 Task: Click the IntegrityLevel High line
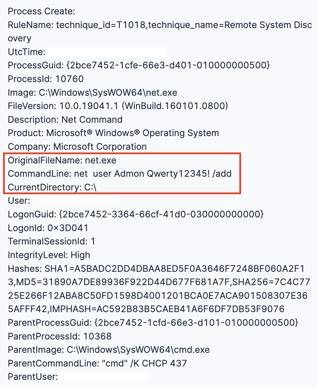(49, 255)
